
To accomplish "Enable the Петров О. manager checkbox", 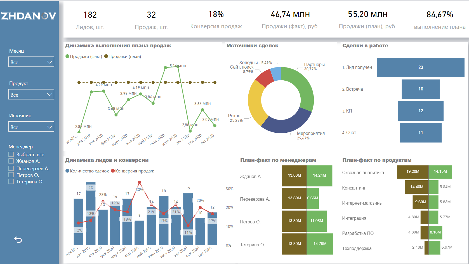I will [11, 175].
